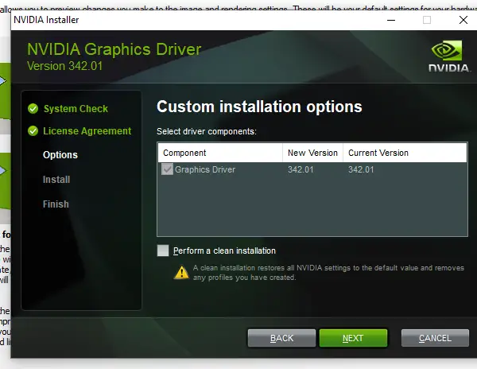This screenshot has width=477, height=369.
Task: Click the Version 342.01 header text
Action: click(65, 66)
